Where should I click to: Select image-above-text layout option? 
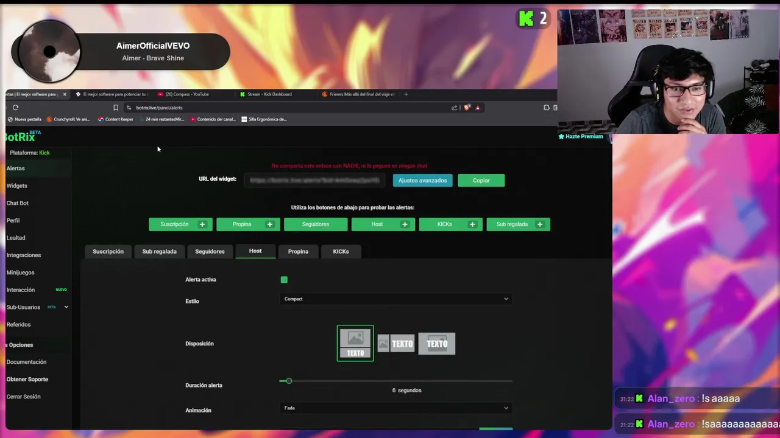click(355, 343)
